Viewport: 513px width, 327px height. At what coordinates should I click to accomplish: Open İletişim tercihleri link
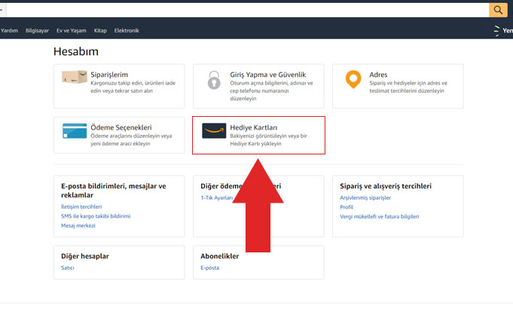[x=81, y=206]
